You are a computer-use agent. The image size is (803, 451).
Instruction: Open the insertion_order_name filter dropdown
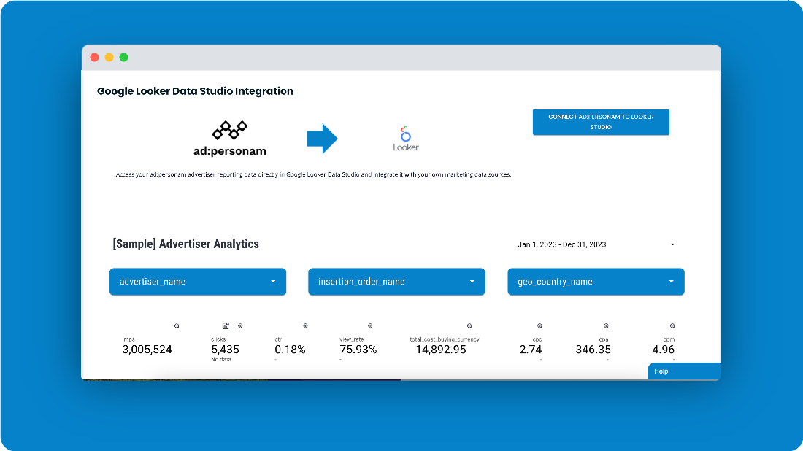tap(396, 282)
